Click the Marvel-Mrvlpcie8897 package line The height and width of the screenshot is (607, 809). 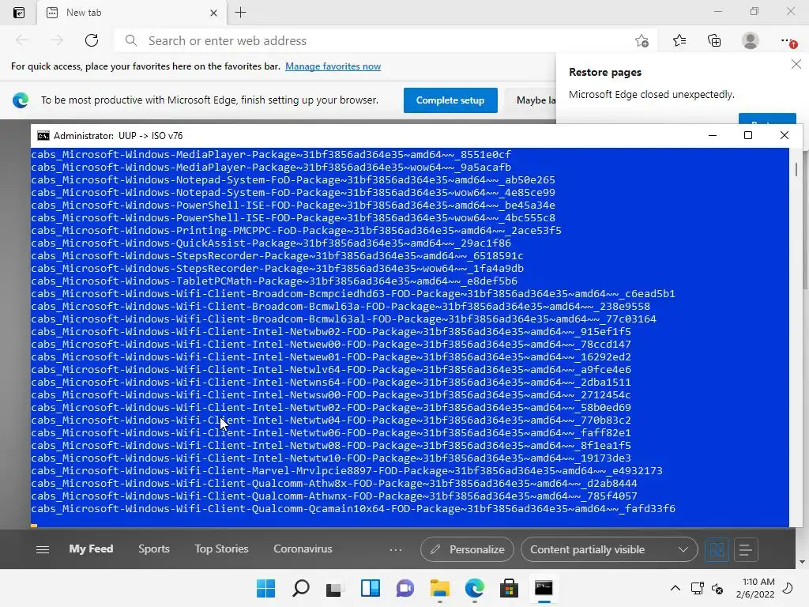(347, 471)
